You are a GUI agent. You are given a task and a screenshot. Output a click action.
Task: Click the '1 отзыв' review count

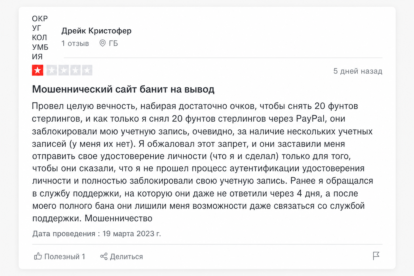[75, 43]
